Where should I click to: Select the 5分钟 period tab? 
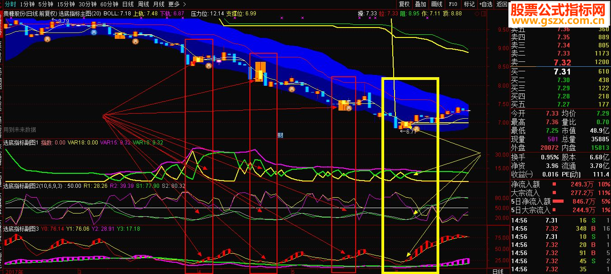(x=46, y=4)
